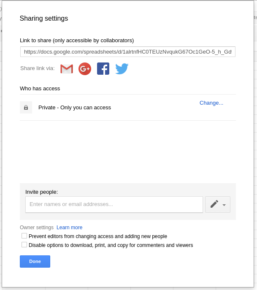Click the Owner settings label

click(37, 227)
